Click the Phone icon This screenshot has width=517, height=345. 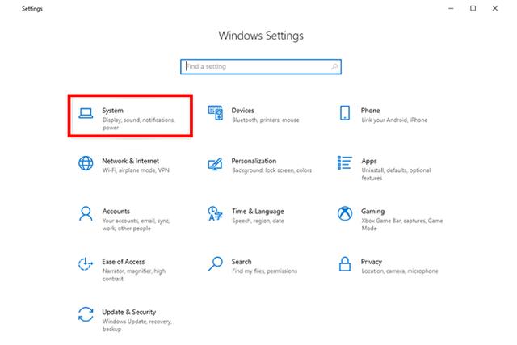[x=344, y=114]
